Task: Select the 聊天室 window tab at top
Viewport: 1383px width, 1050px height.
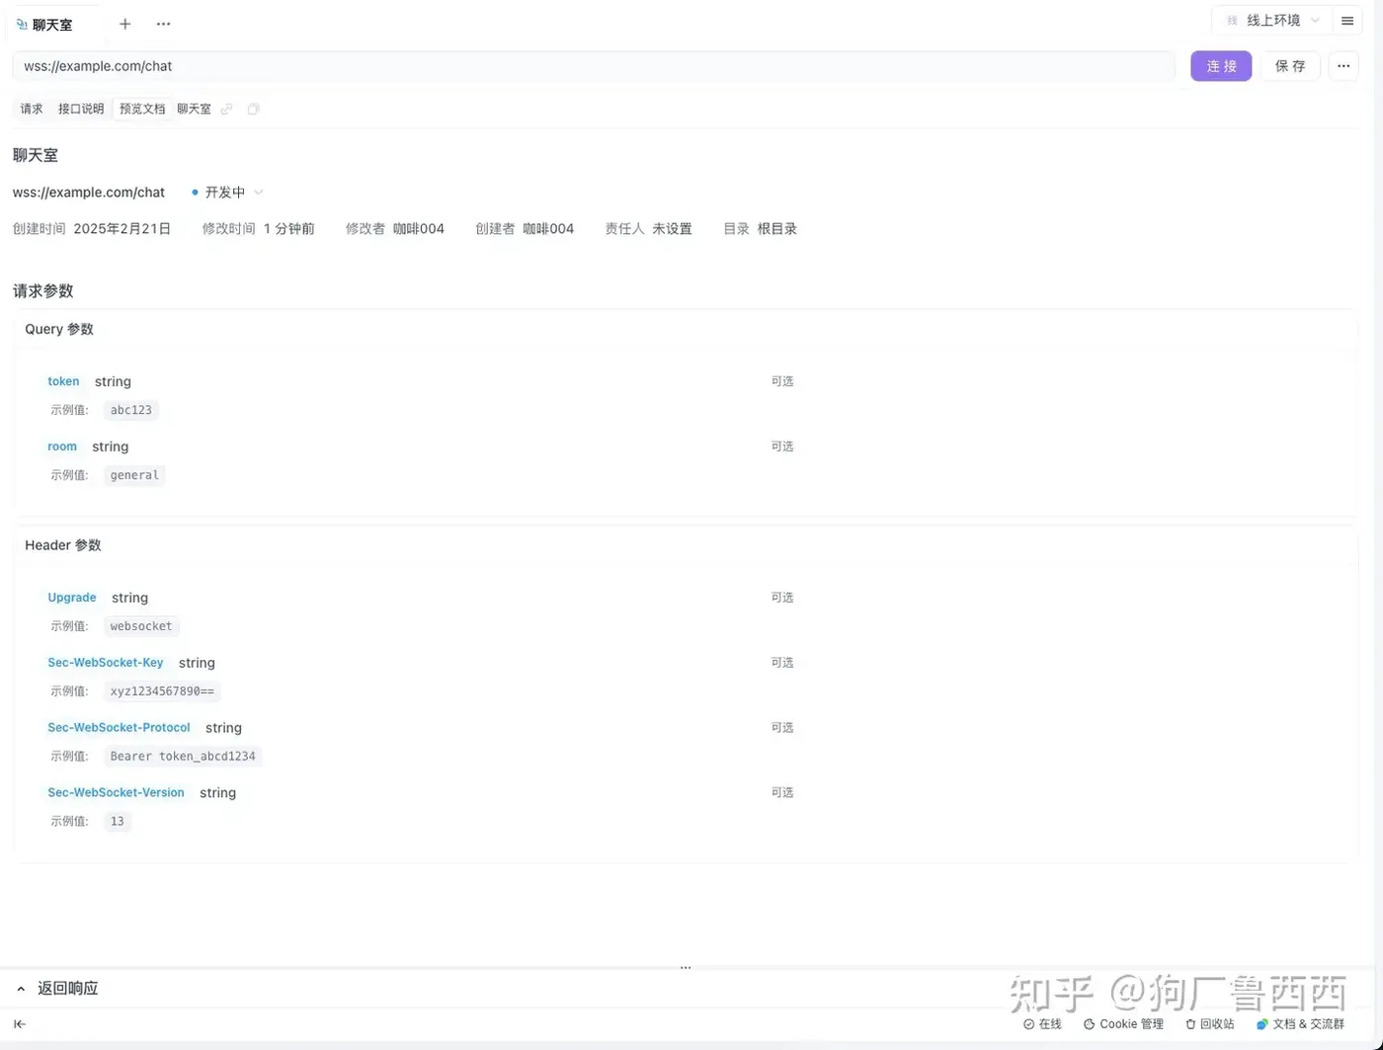Action: tap(52, 25)
